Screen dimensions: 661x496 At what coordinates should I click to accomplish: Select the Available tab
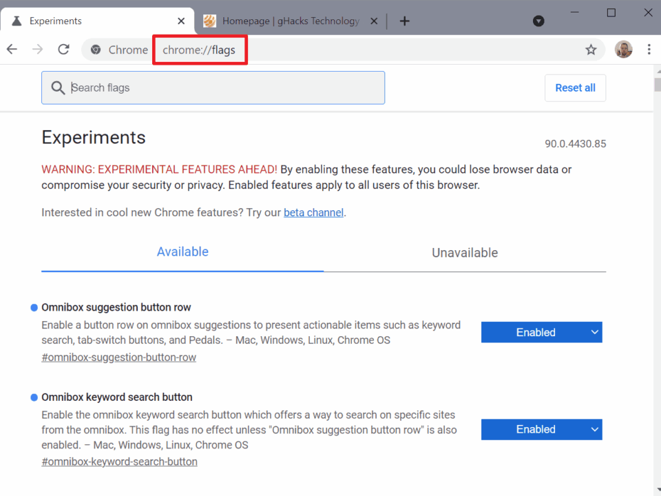pos(182,252)
